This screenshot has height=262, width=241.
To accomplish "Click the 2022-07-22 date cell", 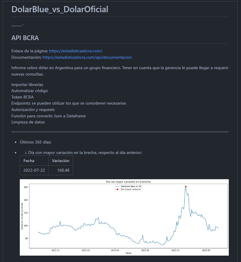I will (34, 170).
